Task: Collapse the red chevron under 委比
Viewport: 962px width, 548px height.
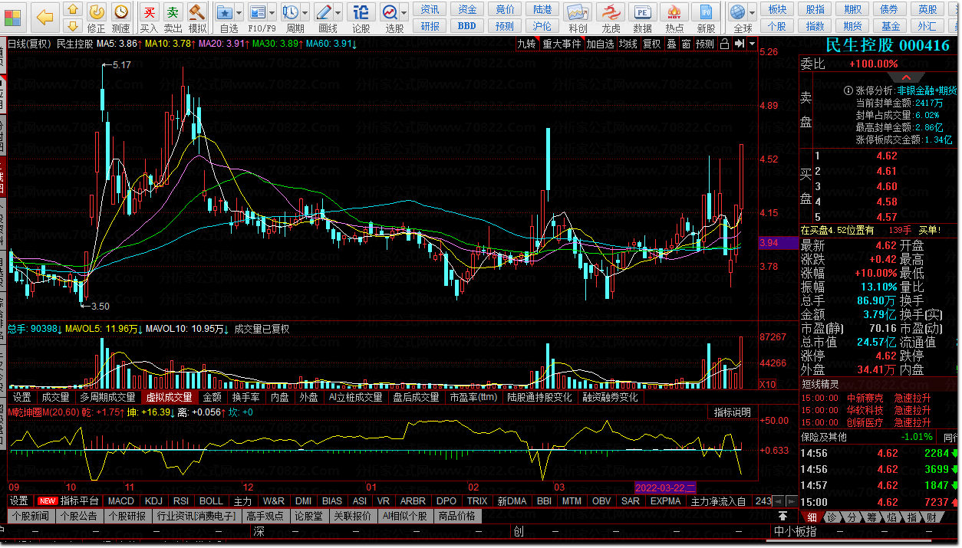Action: (x=907, y=77)
